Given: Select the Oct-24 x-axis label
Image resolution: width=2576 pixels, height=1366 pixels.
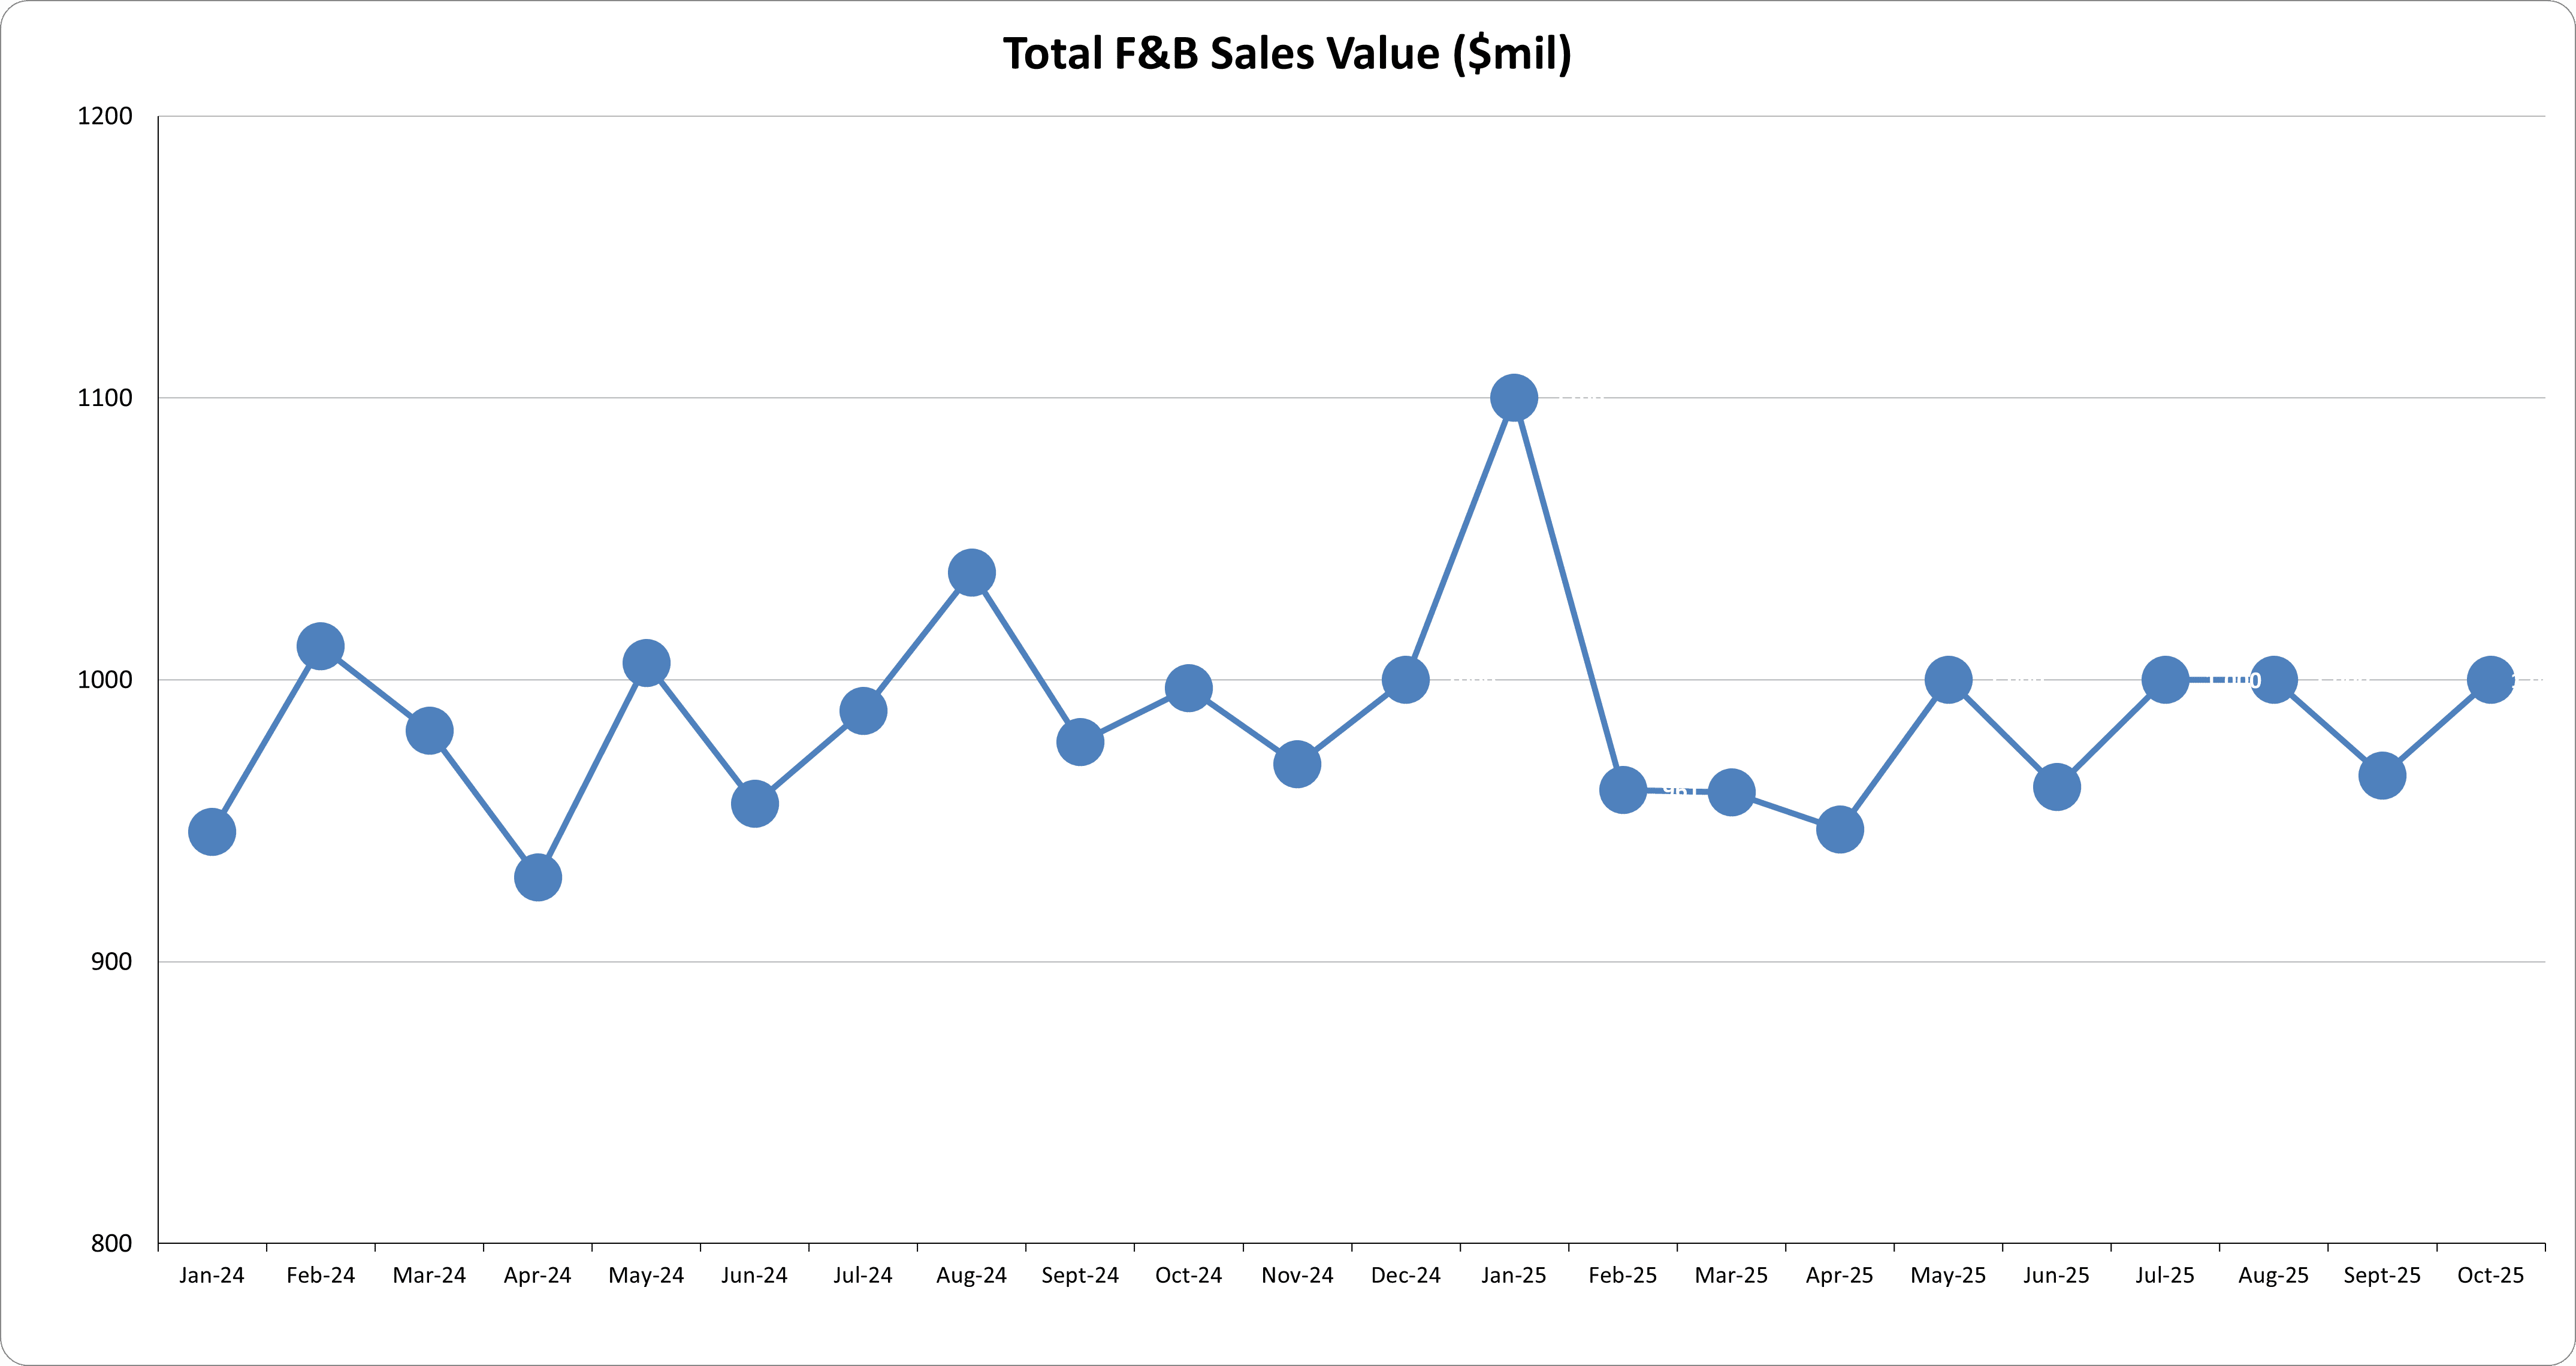Looking at the screenshot, I should pos(1188,1275).
